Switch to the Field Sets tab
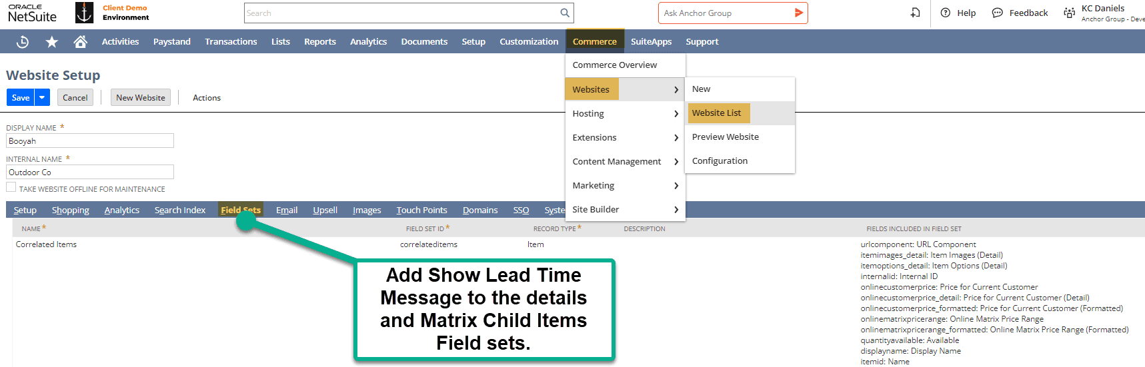 coord(241,210)
